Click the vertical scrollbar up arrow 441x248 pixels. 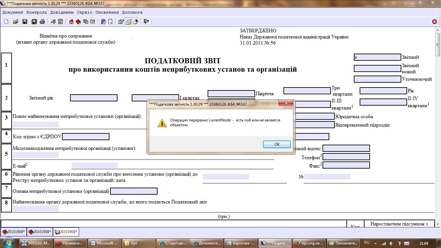[x=438, y=30]
